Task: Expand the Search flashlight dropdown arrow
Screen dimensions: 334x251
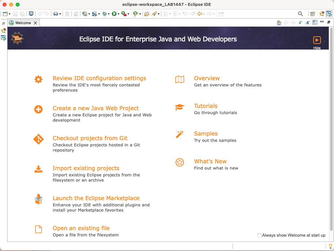Action: (159, 14)
